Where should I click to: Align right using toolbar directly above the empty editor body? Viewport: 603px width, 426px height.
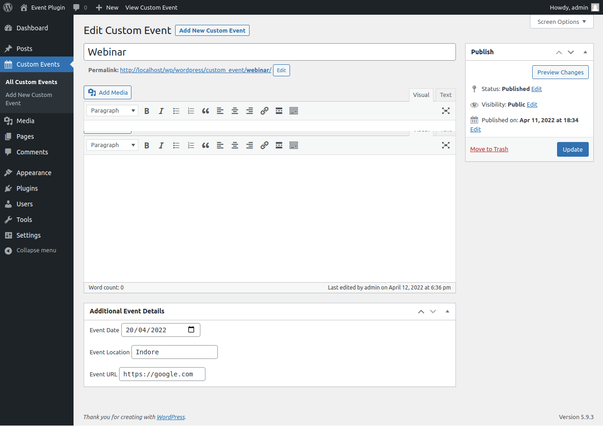pyautogui.click(x=250, y=145)
